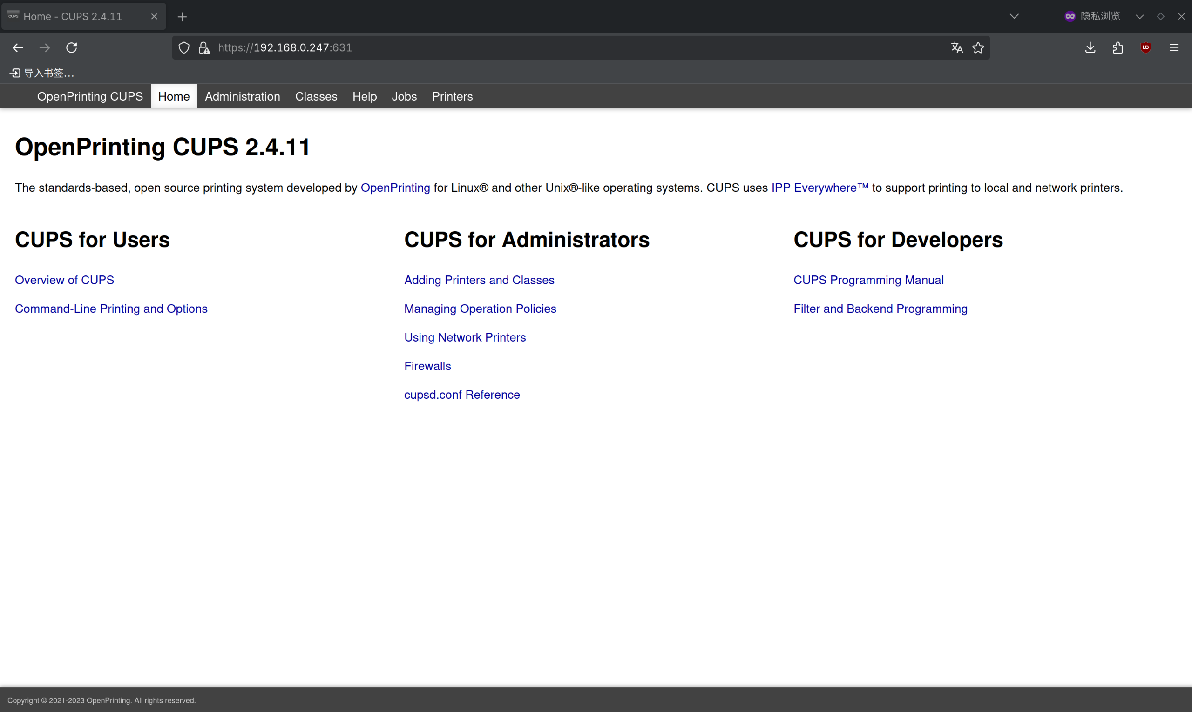Open the Administration page

(243, 96)
